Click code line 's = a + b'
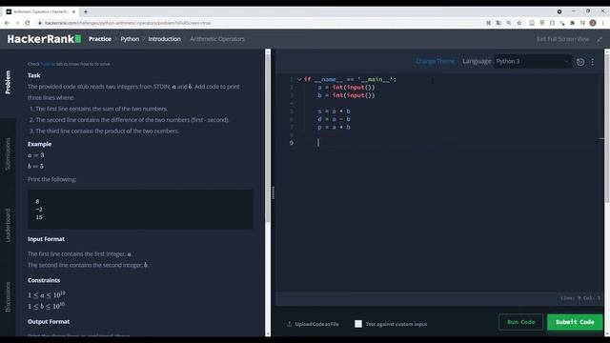The image size is (610, 343). [x=334, y=111]
